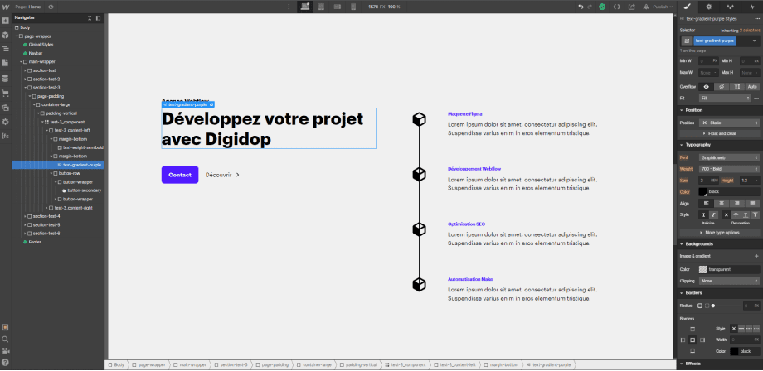Screen dimensions: 763x371
Task: Close the Navigator panel
Action: click(90, 18)
